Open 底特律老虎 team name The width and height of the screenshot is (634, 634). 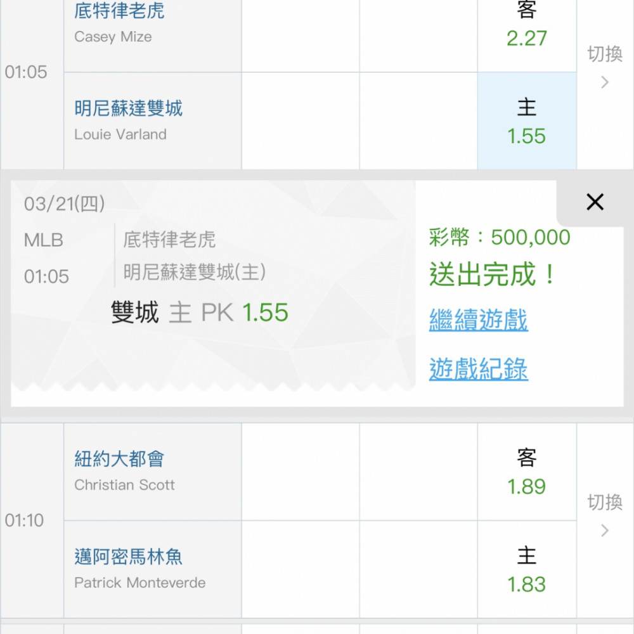[x=119, y=11]
